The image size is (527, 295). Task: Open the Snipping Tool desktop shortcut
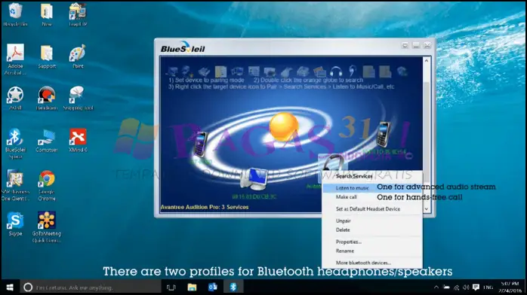(78, 98)
